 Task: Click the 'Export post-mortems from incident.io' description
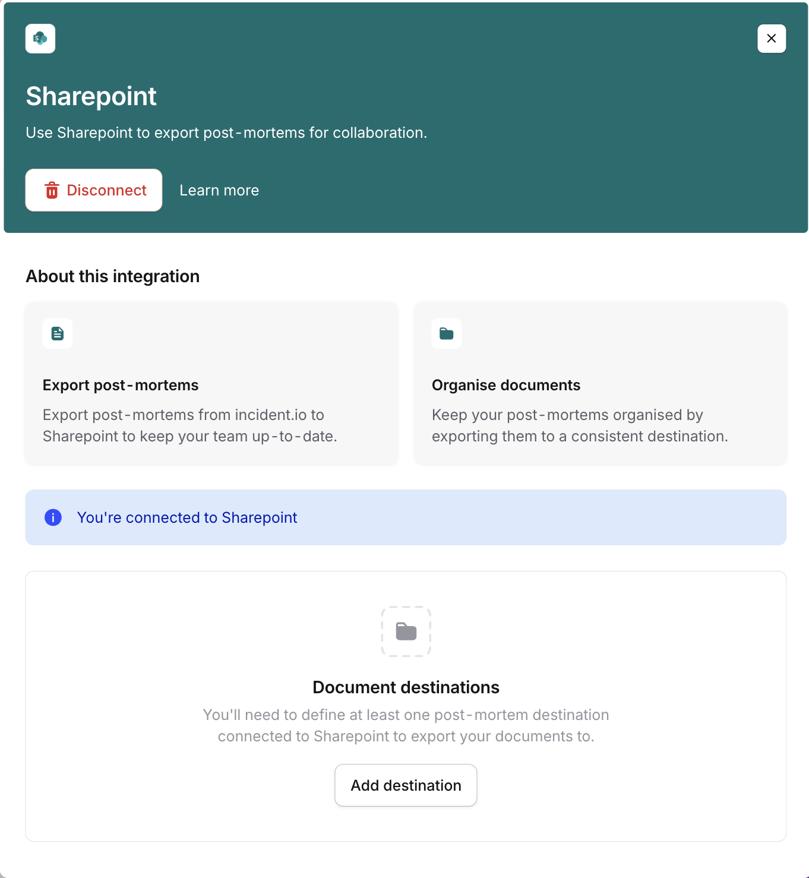[189, 425]
